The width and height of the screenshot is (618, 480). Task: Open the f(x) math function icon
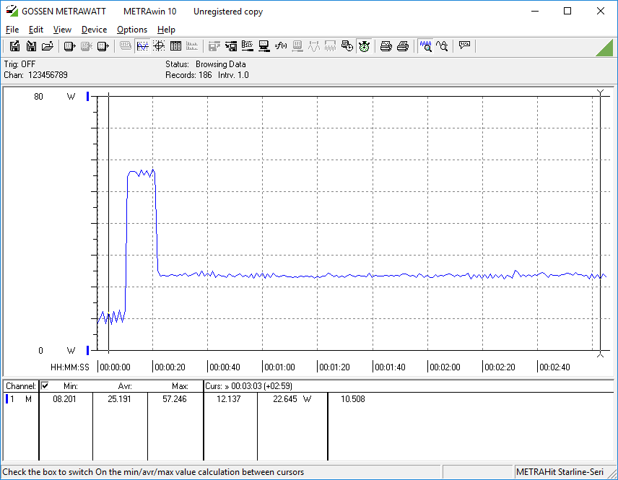281,46
